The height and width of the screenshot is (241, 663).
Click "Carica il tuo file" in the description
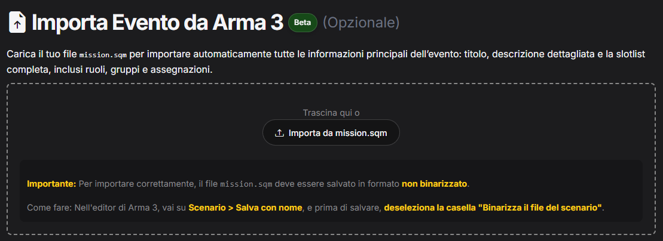pos(42,54)
